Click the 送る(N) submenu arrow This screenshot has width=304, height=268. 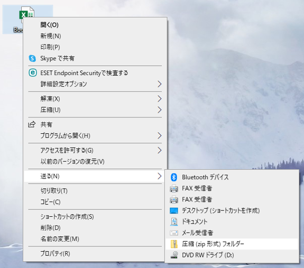pos(159,176)
